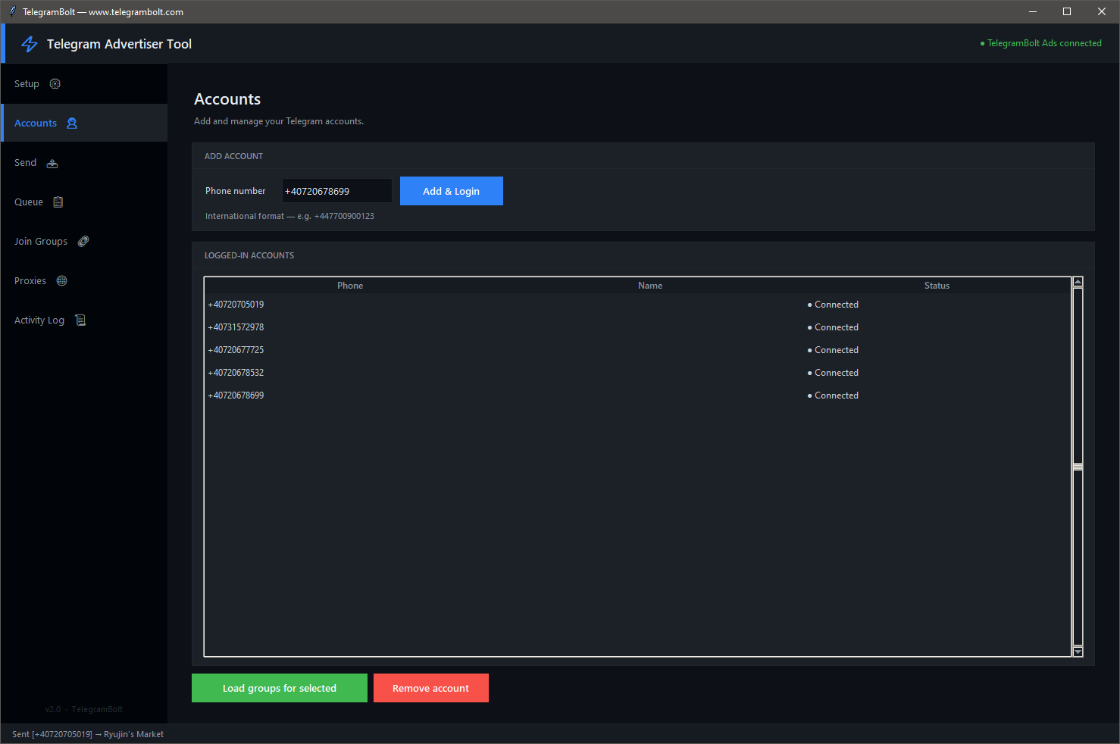Click TelegramBolt Ads connected status

[x=1041, y=43]
